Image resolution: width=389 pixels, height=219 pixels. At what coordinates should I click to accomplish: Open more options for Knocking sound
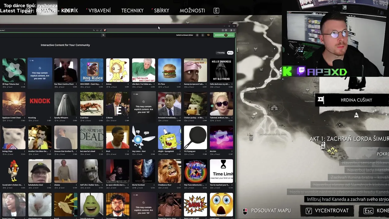pyautogui.click(x=50, y=118)
